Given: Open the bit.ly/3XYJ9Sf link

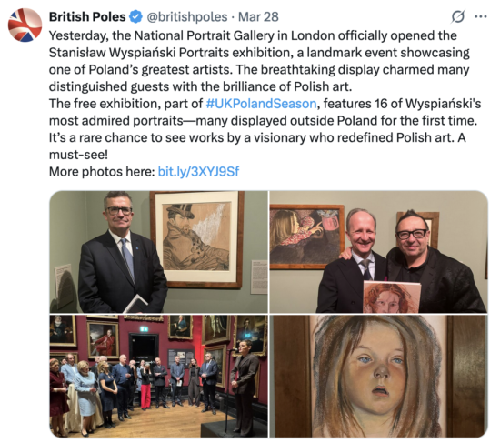Looking at the screenshot, I should (198, 172).
